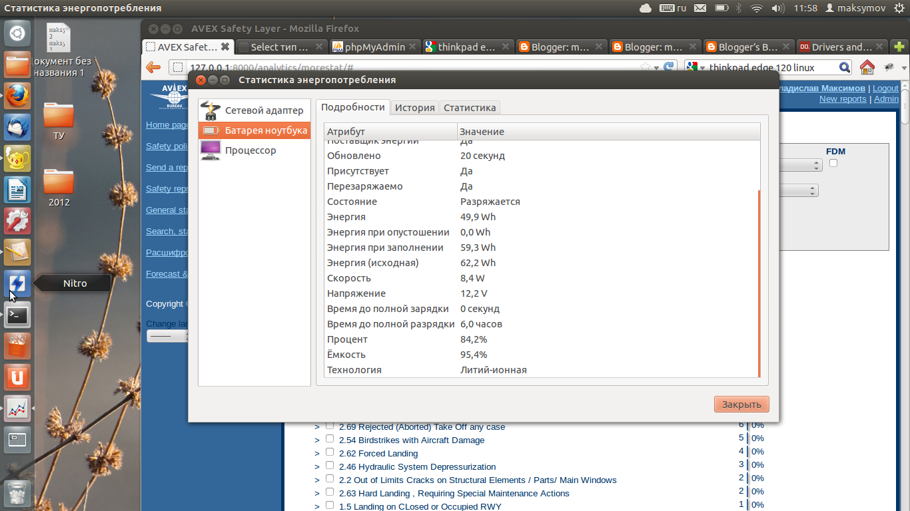Open the URL history dropdown arrow

656,67
